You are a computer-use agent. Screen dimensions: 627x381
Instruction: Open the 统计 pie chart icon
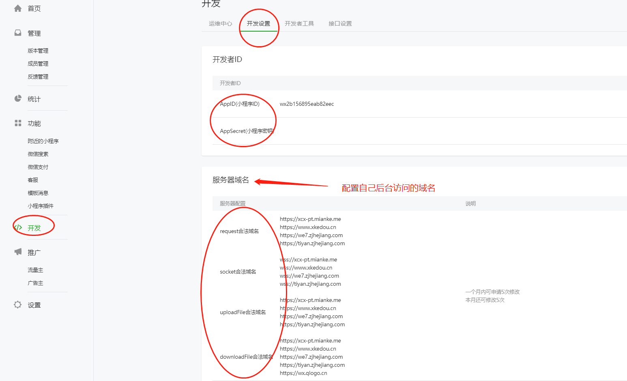(17, 98)
